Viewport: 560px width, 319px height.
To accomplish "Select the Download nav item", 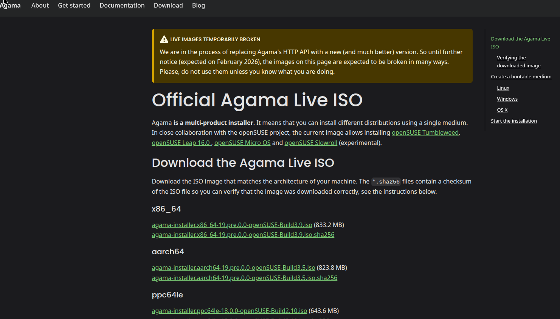I will click(x=168, y=5).
